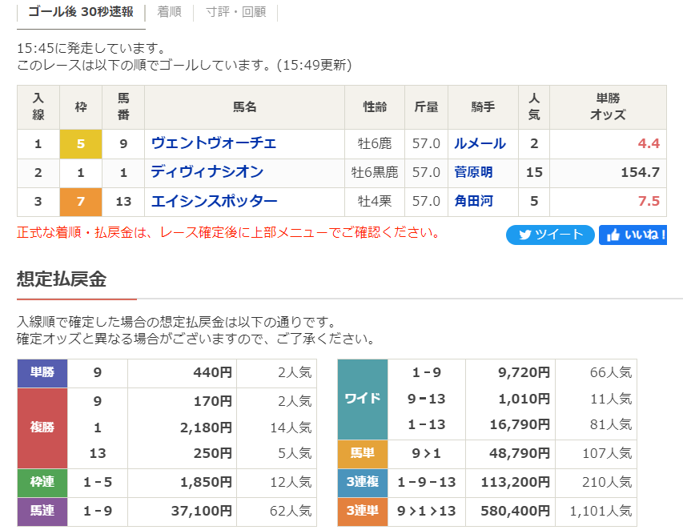Click the 複勝 payout label
The image size is (683, 530).
42,428
